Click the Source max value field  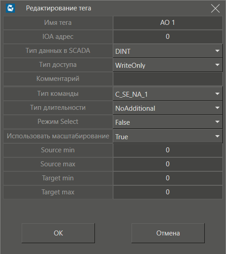click(168, 164)
